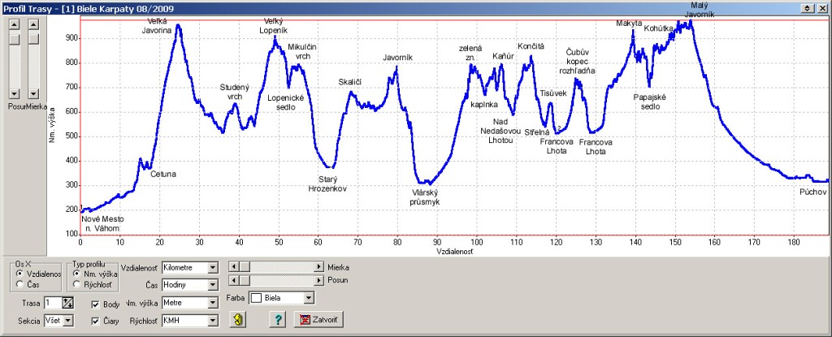This screenshot has width=832, height=337.
Task: Click the Trasa number input field
Action: pos(52,304)
